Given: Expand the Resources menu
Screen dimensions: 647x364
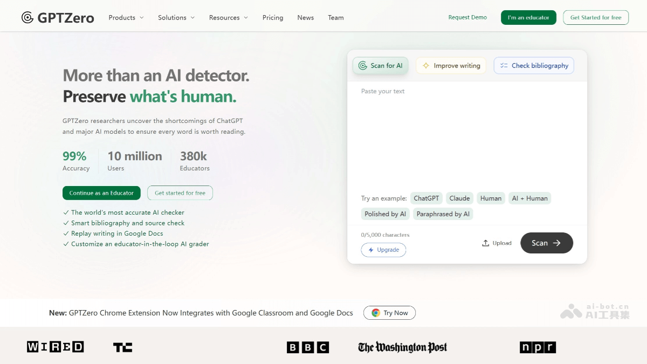Looking at the screenshot, I should pos(229,18).
